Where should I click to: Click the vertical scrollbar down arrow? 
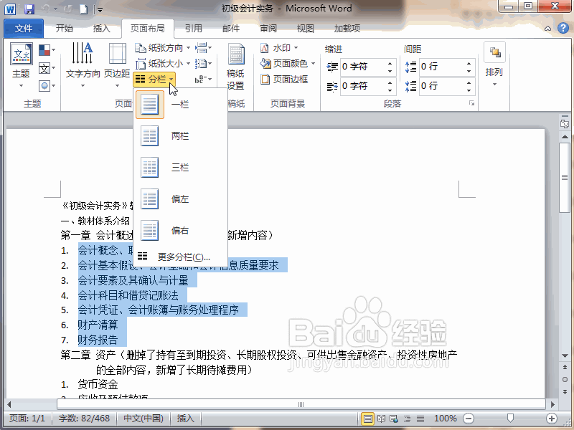pos(565,355)
